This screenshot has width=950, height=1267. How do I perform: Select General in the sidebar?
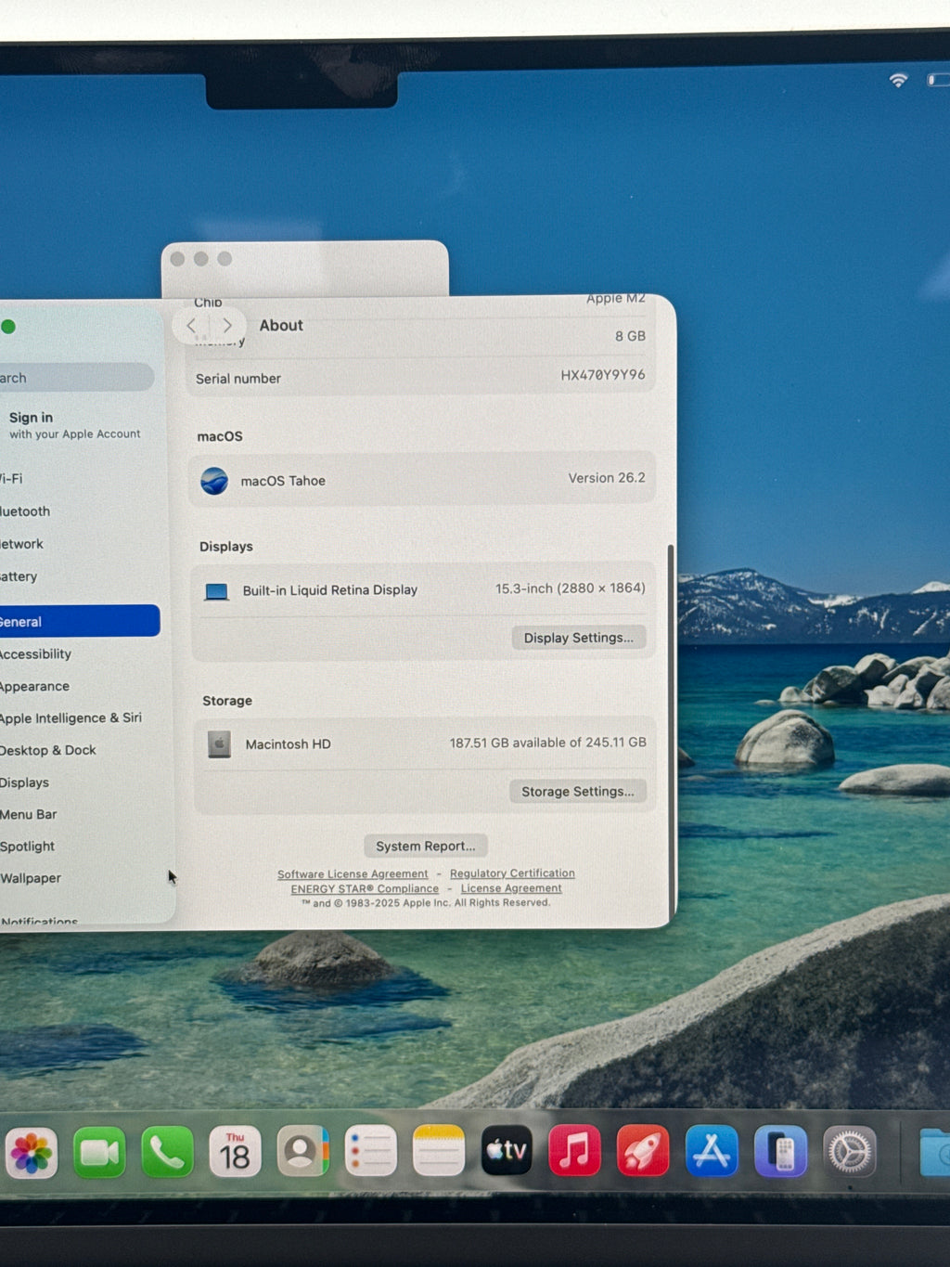click(x=80, y=621)
